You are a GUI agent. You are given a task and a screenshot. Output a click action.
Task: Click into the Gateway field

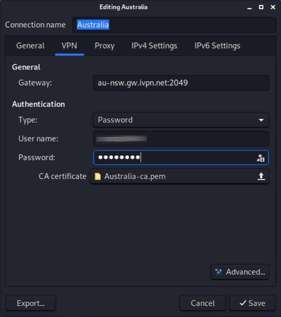point(181,83)
